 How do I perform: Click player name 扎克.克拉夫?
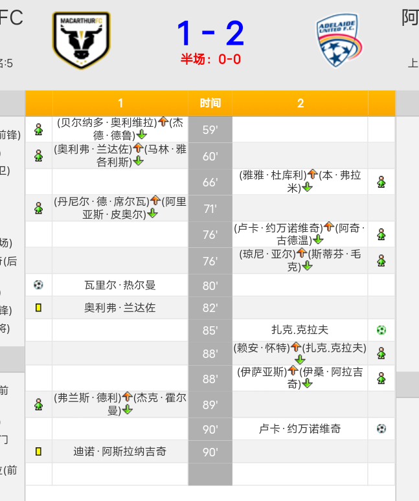point(300,329)
